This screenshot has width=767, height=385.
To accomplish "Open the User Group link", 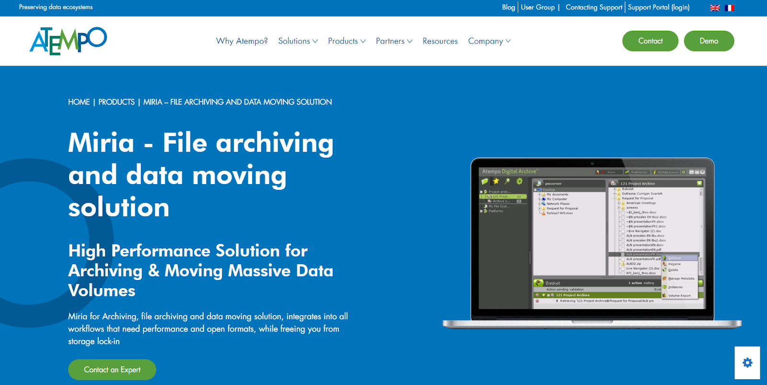I will pos(537,7).
